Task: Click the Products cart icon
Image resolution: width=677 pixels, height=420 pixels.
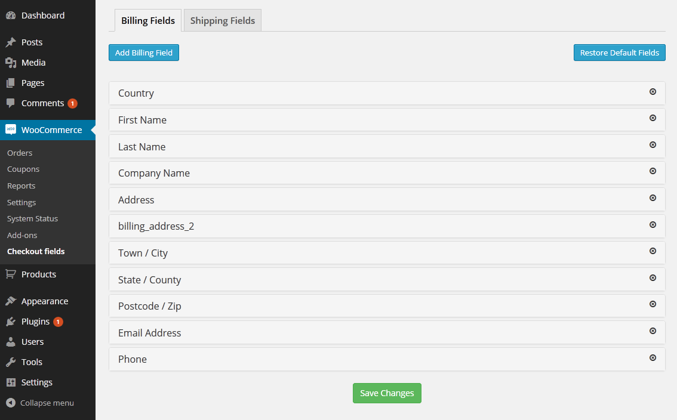Action: (11, 274)
